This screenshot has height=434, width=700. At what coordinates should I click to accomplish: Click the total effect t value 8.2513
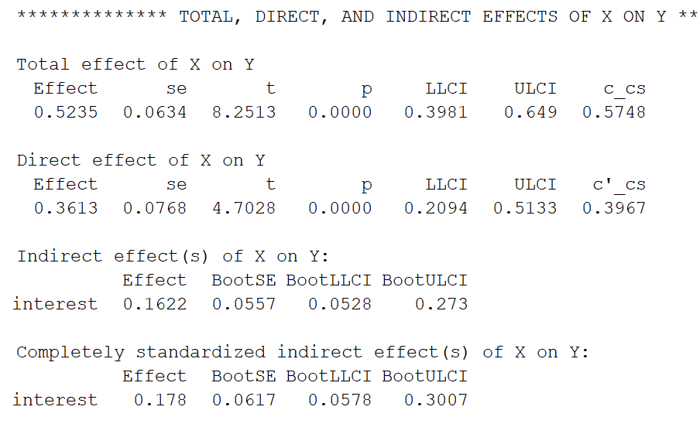pyautogui.click(x=244, y=112)
